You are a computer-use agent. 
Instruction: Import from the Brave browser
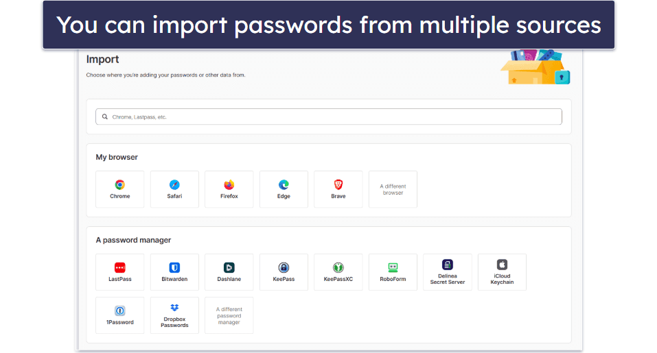pos(338,189)
